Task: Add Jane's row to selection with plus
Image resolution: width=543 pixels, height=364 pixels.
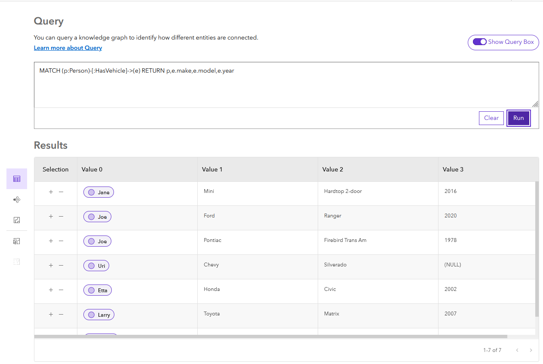Action: click(x=51, y=192)
